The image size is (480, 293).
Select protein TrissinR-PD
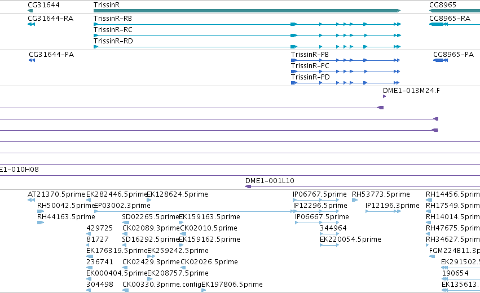(310, 77)
